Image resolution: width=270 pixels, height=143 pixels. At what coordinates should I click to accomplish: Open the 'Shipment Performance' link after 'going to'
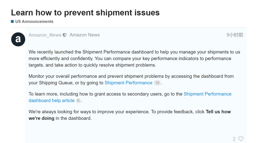(128, 83)
